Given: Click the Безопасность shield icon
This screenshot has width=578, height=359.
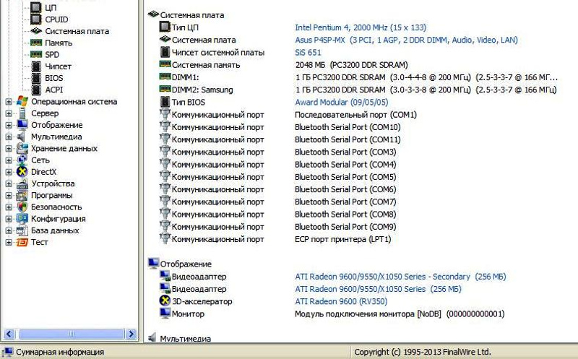Looking at the screenshot, I should point(22,207).
